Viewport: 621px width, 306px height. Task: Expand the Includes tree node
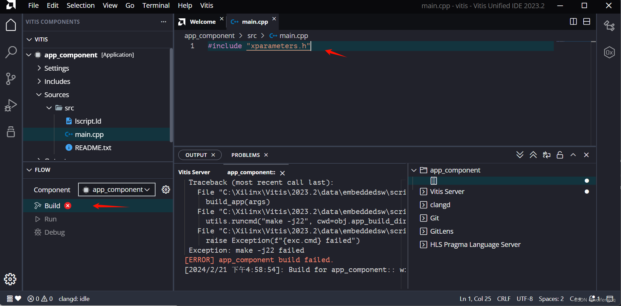[39, 81]
